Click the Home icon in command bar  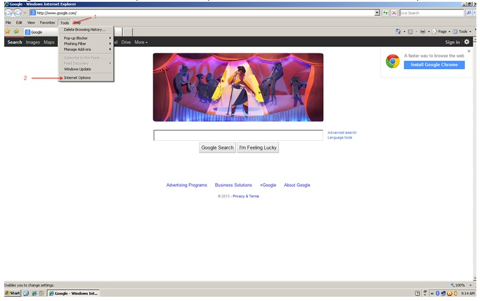[x=398, y=32]
